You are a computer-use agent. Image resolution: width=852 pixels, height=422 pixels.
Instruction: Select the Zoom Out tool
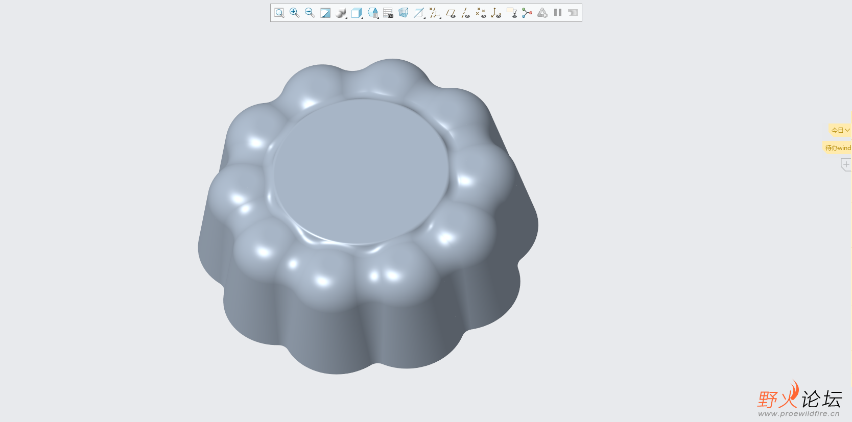(x=310, y=13)
